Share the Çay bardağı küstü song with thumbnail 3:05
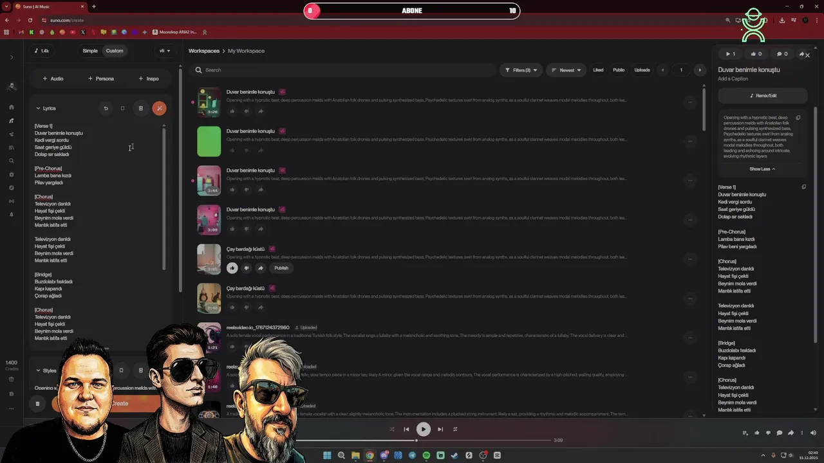 [x=260, y=268]
